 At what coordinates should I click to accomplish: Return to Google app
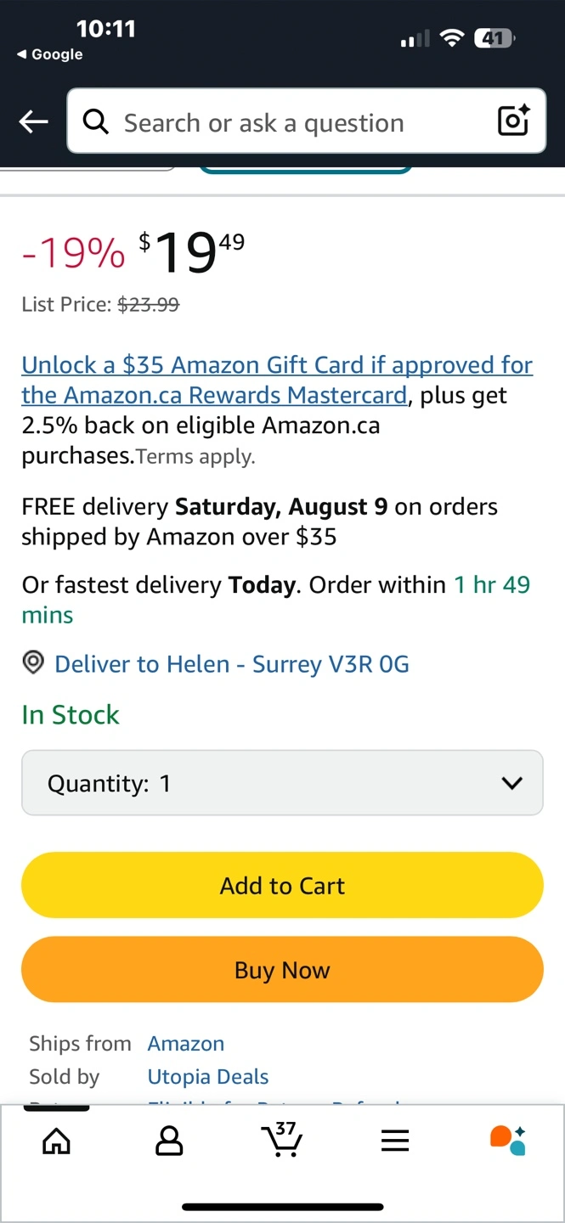[49, 54]
